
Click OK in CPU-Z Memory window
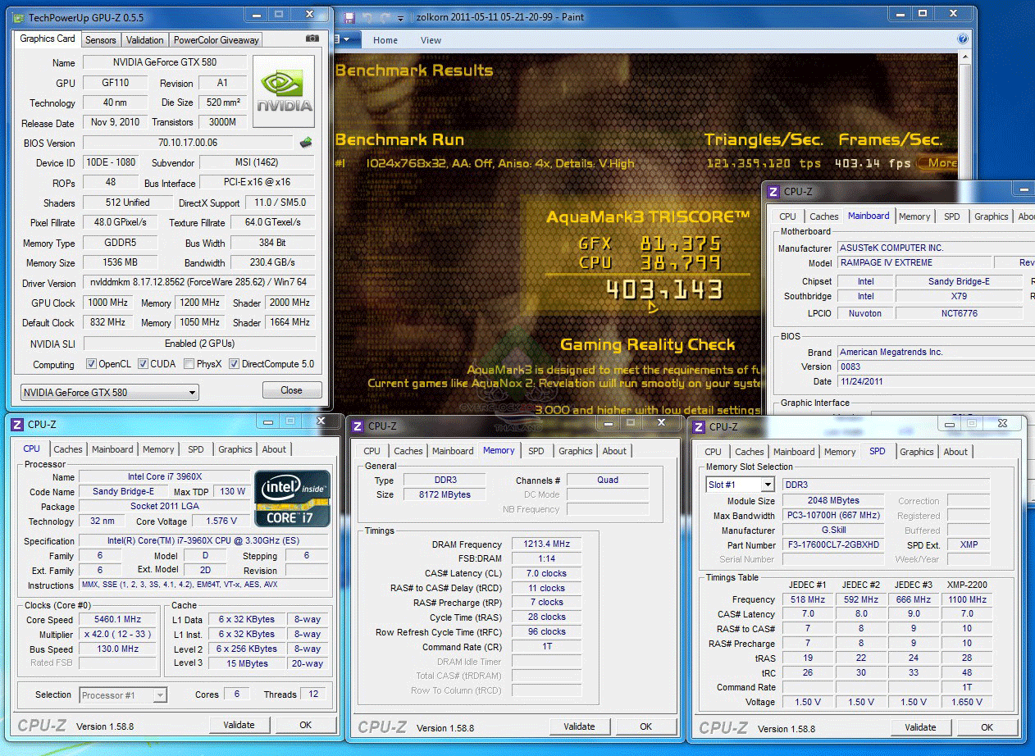pyautogui.click(x=646, y=726)
